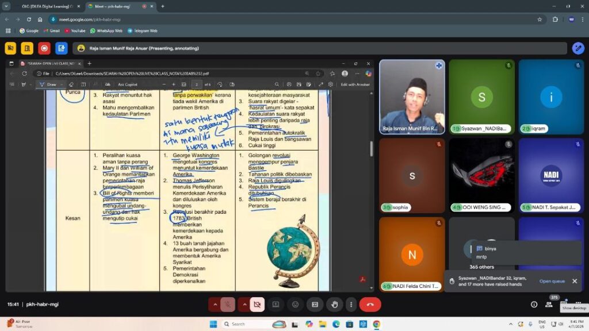Dismiss the raised hands notification
589x331 pixels.
pos(574,281)
